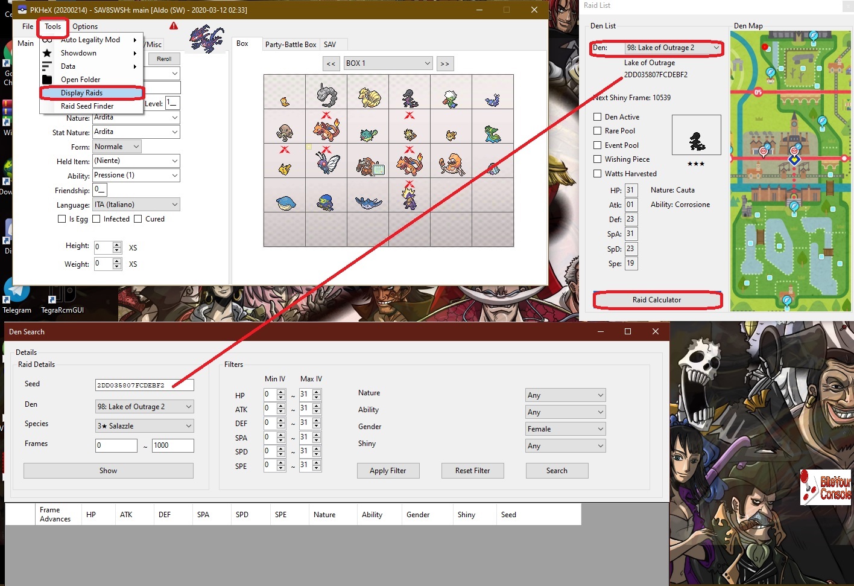This screenshot has width=854, height=586.
Task: Select the Roserade sprite in Box 1
Action: click(451, 98)
